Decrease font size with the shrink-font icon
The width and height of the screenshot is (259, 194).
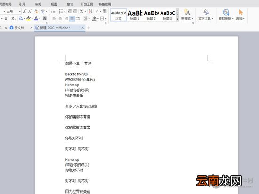click(x=30, y=11)
